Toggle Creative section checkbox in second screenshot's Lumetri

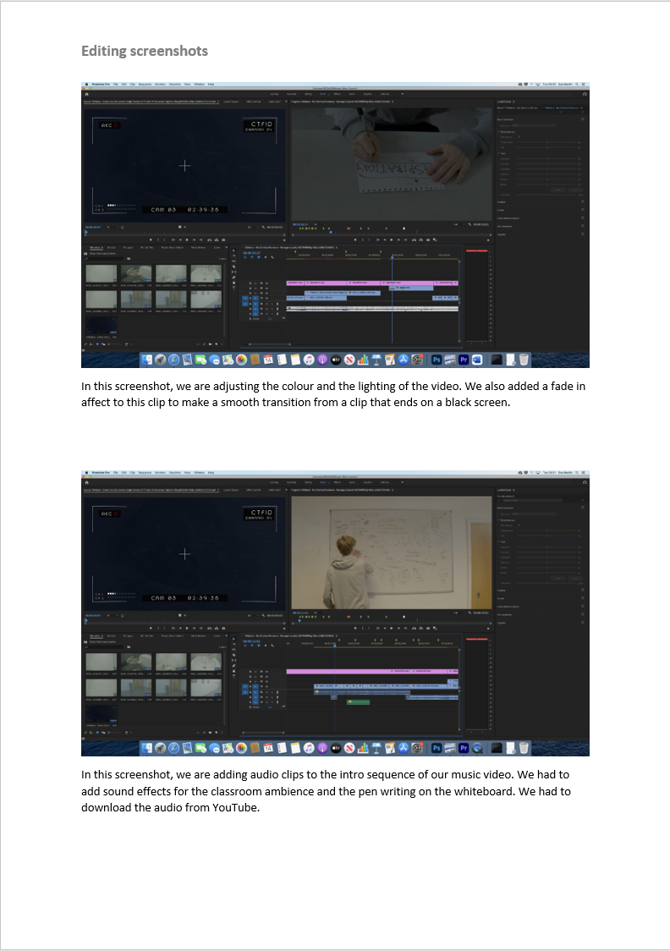coord(583,590)
